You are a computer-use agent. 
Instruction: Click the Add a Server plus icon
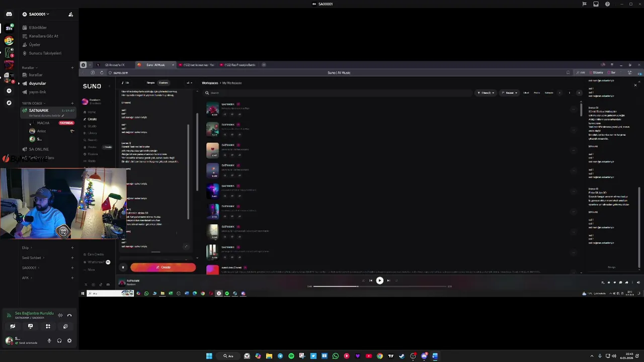pyautogui.click(x=9, y=91)
